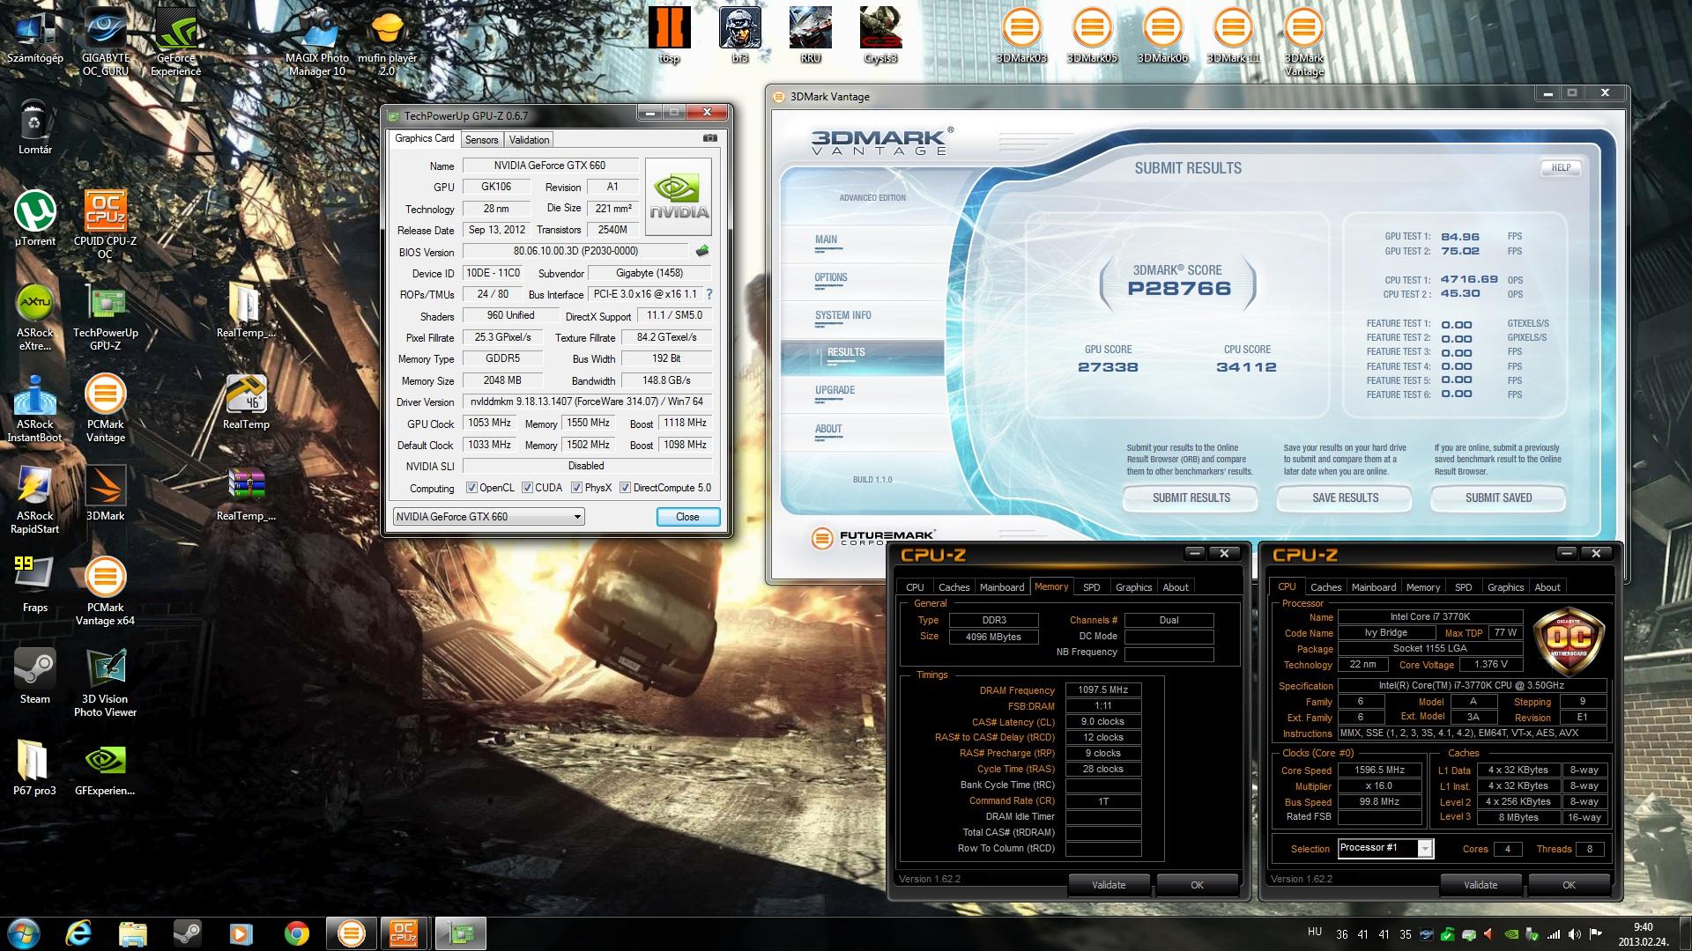Switch to GPU-Z Sensors tab
Image resolution: width=1692 pixels, height=951 pixels.
coord(481,140)
